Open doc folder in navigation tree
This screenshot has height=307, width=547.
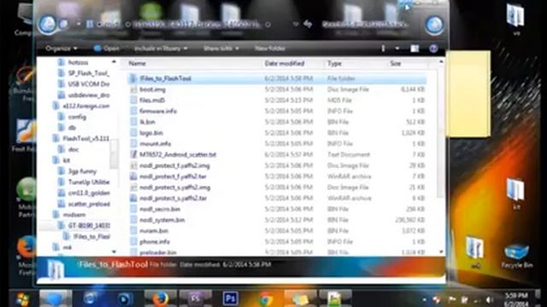74,149
